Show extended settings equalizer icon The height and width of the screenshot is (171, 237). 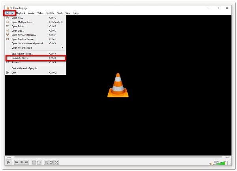(x=39, y=162)
